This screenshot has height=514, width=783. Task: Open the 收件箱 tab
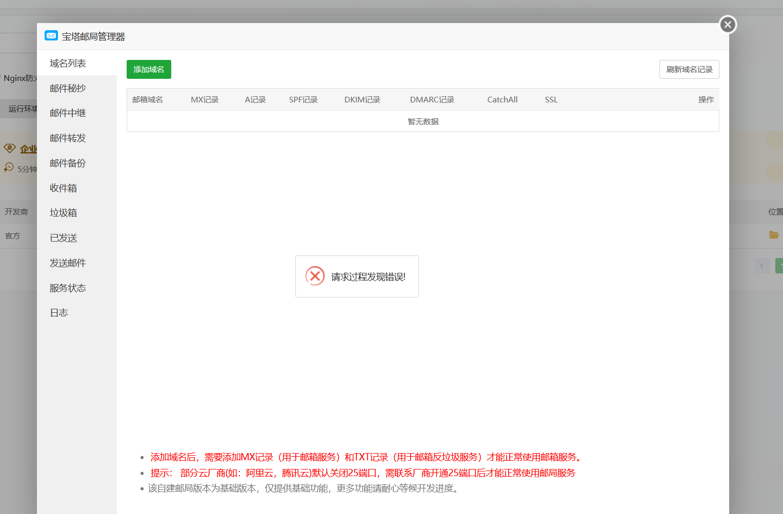tap(77, 188)
